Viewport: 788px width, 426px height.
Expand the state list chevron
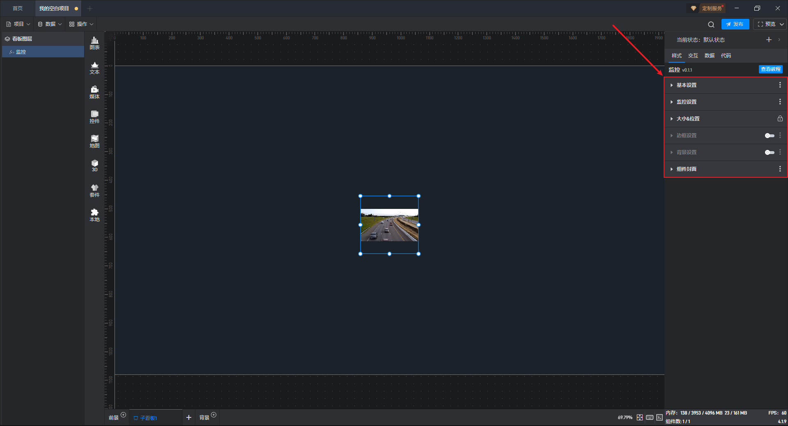click(x=779, y=40)
